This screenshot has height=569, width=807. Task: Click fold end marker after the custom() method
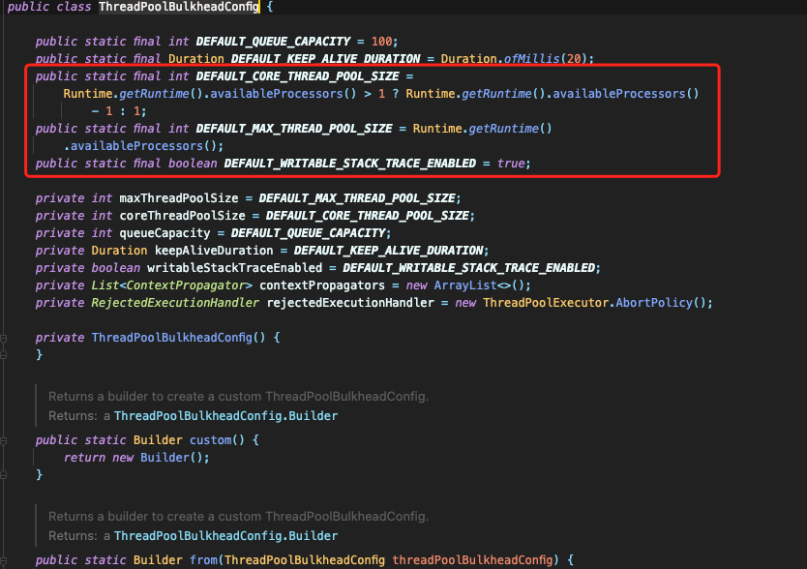pos(3,475)
